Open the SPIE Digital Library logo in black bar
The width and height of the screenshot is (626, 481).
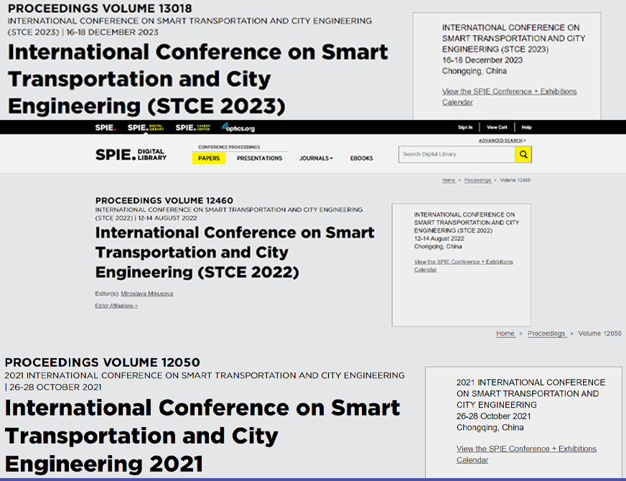tap(146, 128)
